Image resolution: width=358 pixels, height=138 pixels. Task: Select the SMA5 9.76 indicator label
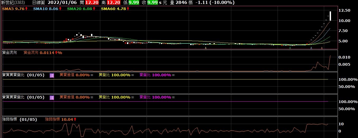15,8
